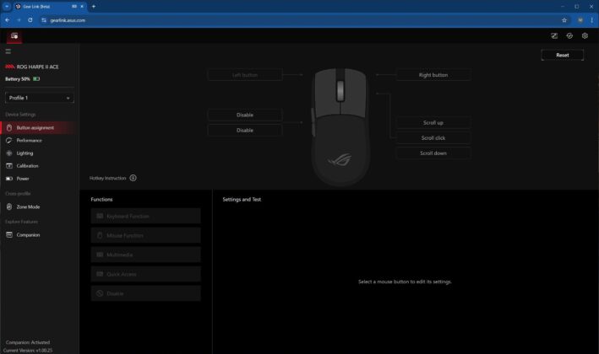Open the Calibration settings

[x=40, y=166]
